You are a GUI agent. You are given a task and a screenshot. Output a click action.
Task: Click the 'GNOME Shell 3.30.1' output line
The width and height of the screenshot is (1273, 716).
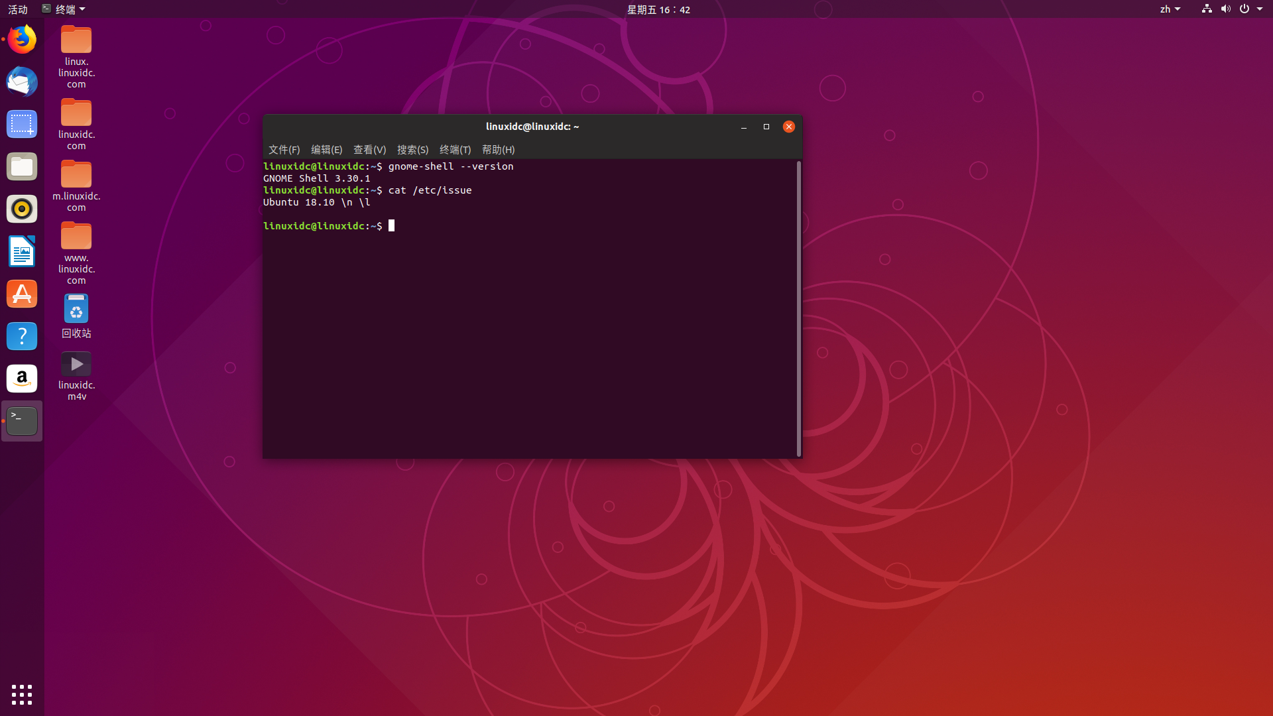coord(317,178)
